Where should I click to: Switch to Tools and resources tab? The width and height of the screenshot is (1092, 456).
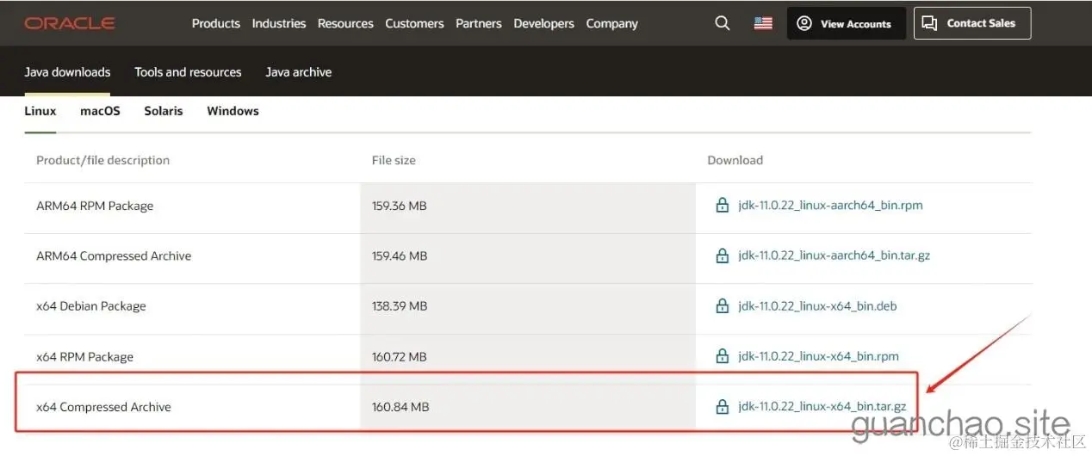[188, 72]
